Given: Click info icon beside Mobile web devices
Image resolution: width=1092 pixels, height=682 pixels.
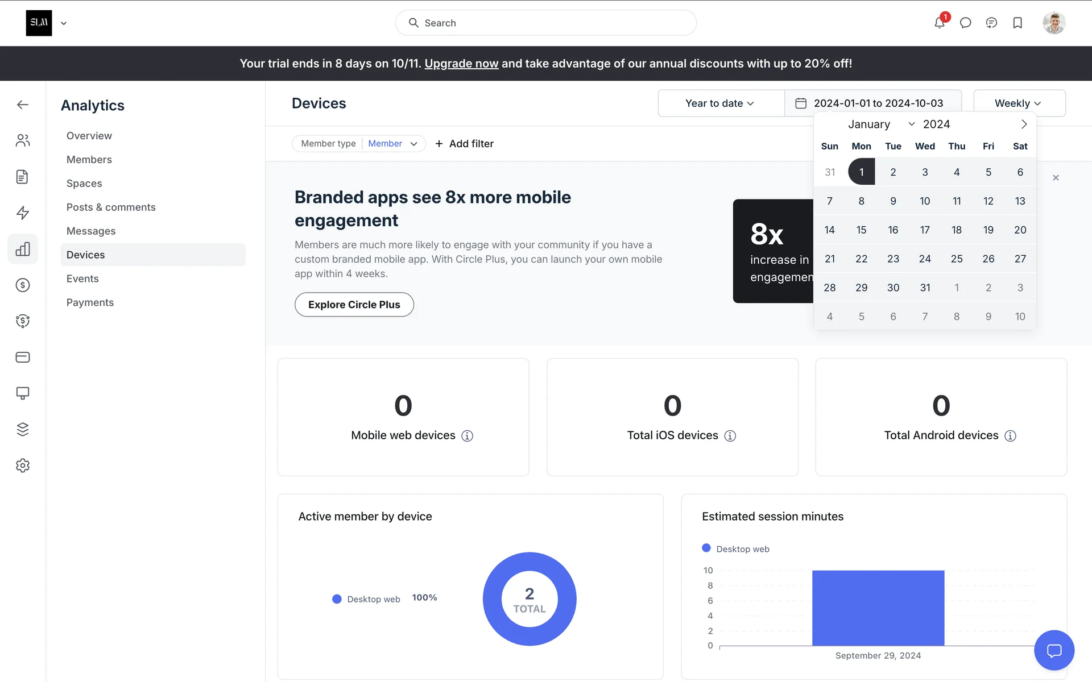Looking at the screenshot, I should (x=467, y=436).
